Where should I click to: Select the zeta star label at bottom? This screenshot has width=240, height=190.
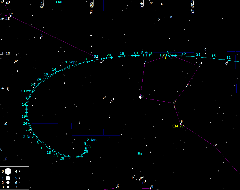coord(118,186)
